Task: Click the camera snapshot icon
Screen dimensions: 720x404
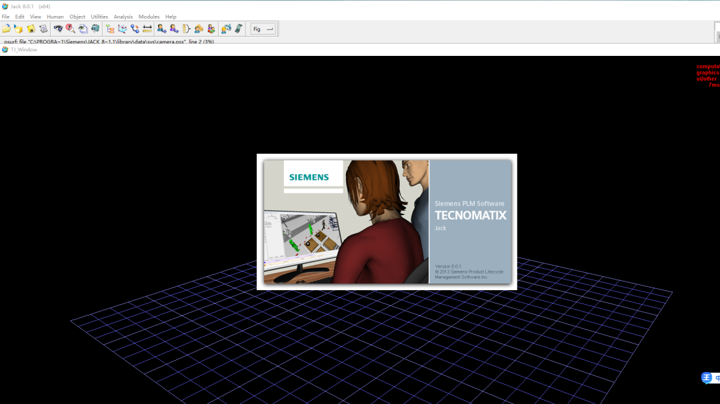Action: (x=95, y=29)
